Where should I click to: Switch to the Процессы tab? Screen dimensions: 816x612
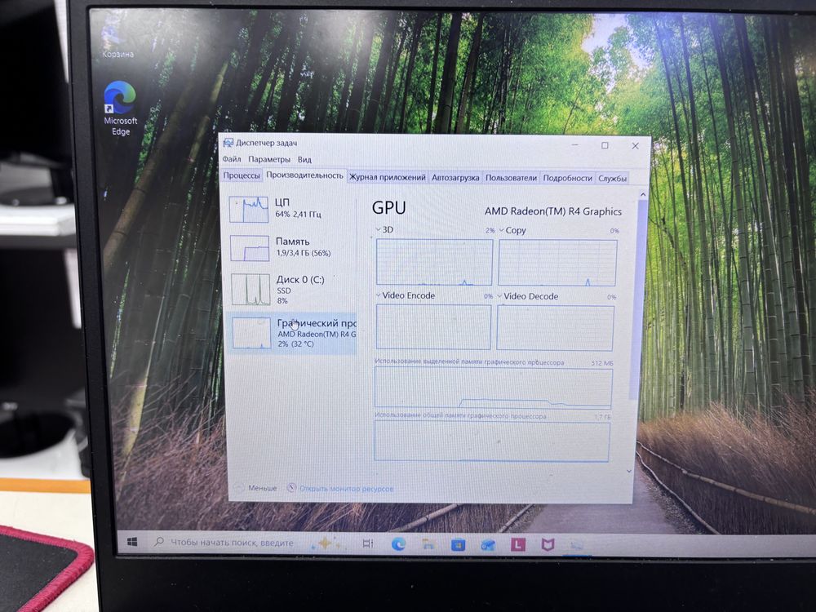coord(242,175)
